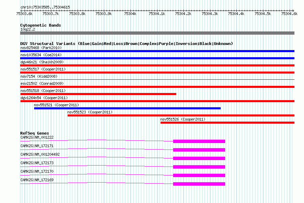Click the 75303.8k ruler tick label
Screen dimensions: 304x203
(x=77, y=14)
